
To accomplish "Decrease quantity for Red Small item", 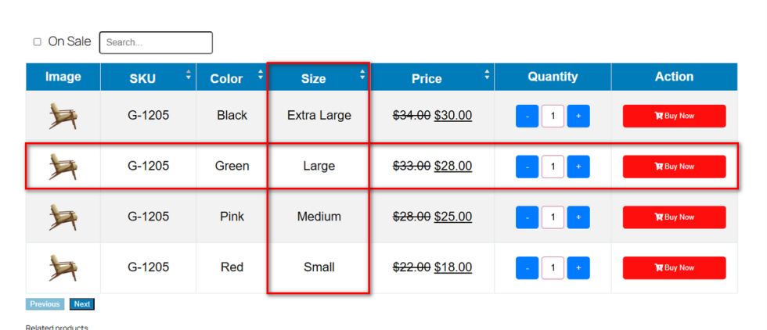I will click(528, 268).
